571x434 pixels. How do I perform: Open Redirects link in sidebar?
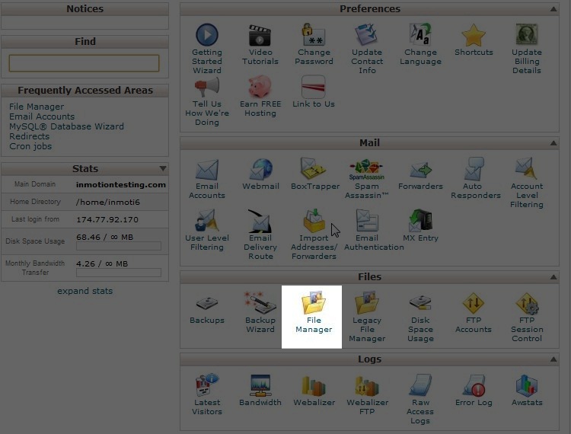click(x=30, y=136)
